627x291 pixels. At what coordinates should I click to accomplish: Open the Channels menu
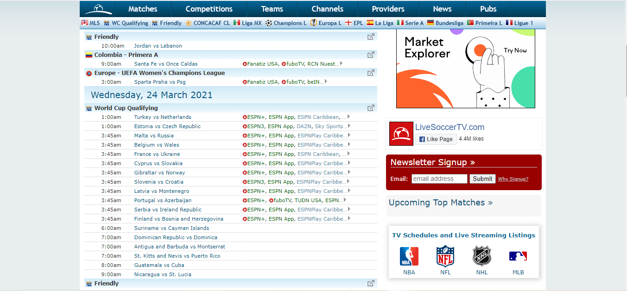[x=328, y=9]
